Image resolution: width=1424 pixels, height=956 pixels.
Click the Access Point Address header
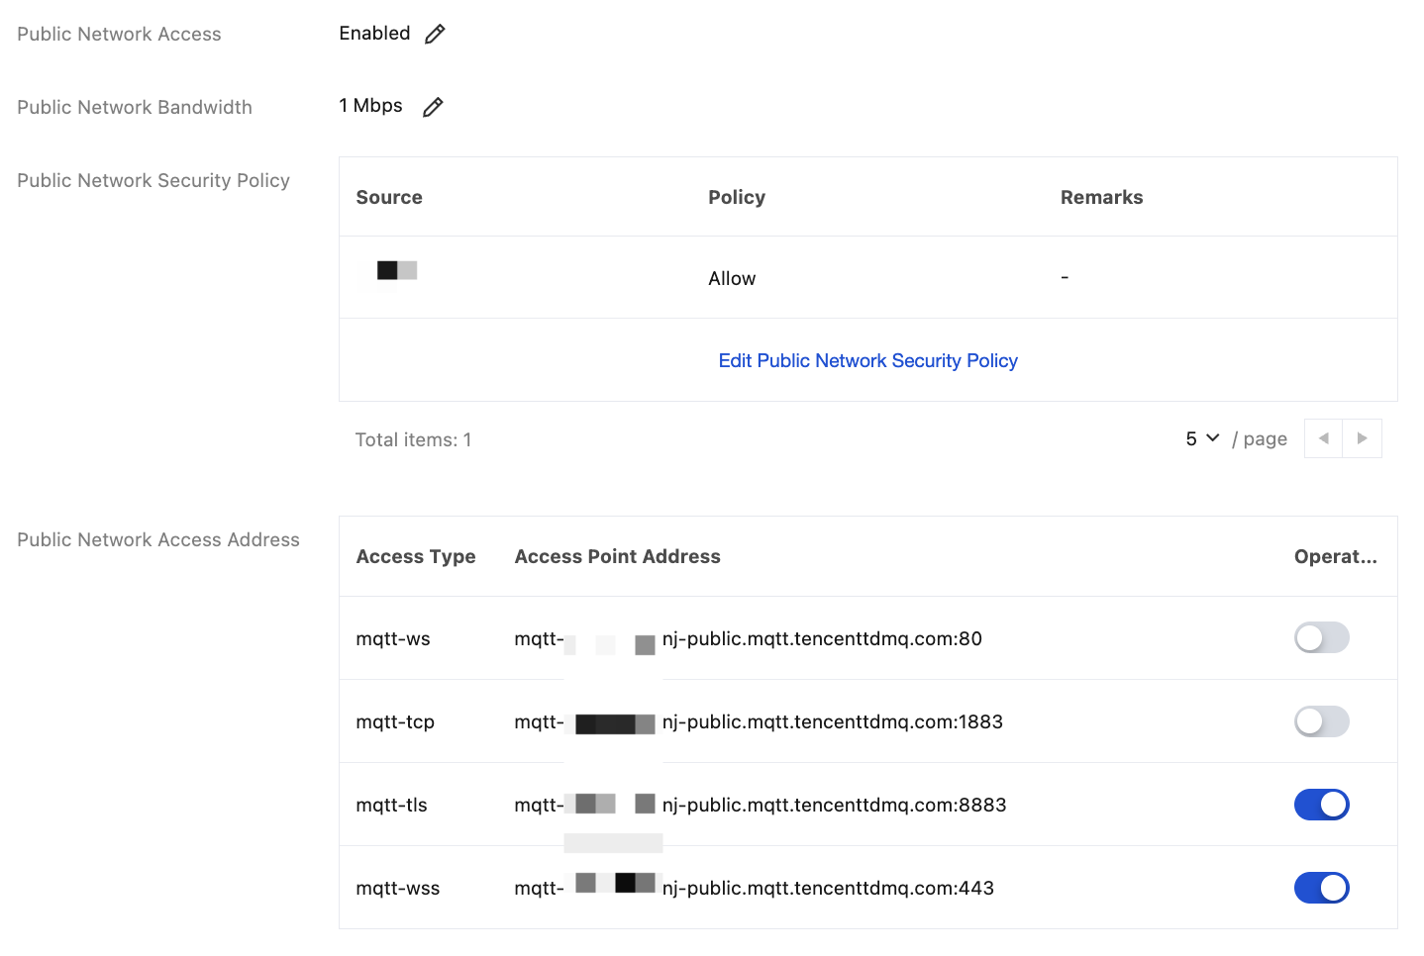coord(617,557)
